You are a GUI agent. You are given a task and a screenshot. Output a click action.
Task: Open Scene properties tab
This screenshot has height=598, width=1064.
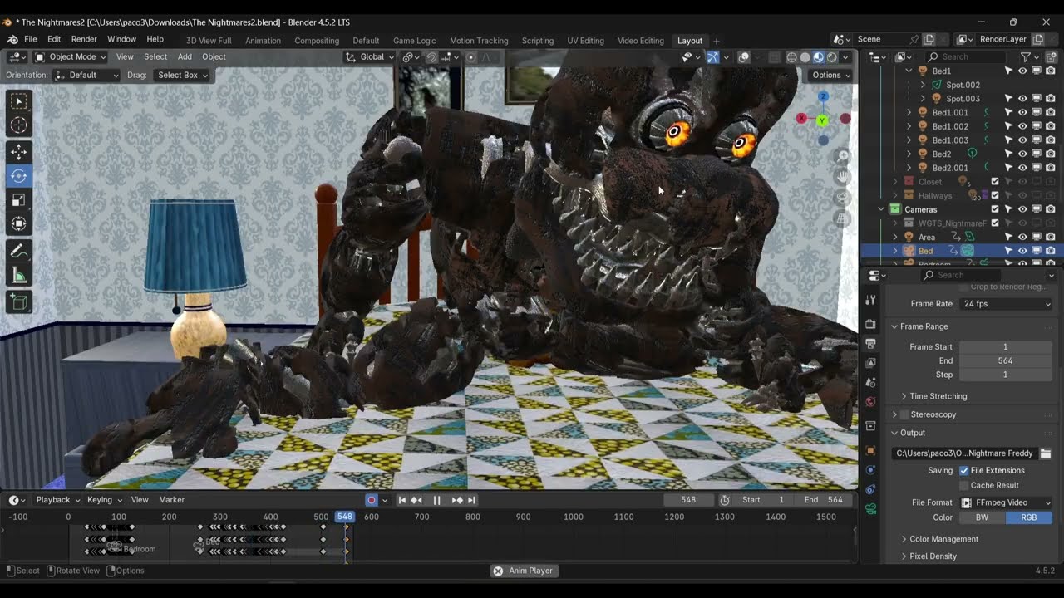point(870,382)
